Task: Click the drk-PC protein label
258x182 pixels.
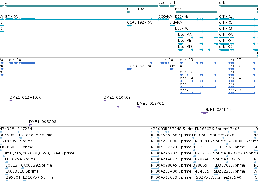Action: point(235,66)
